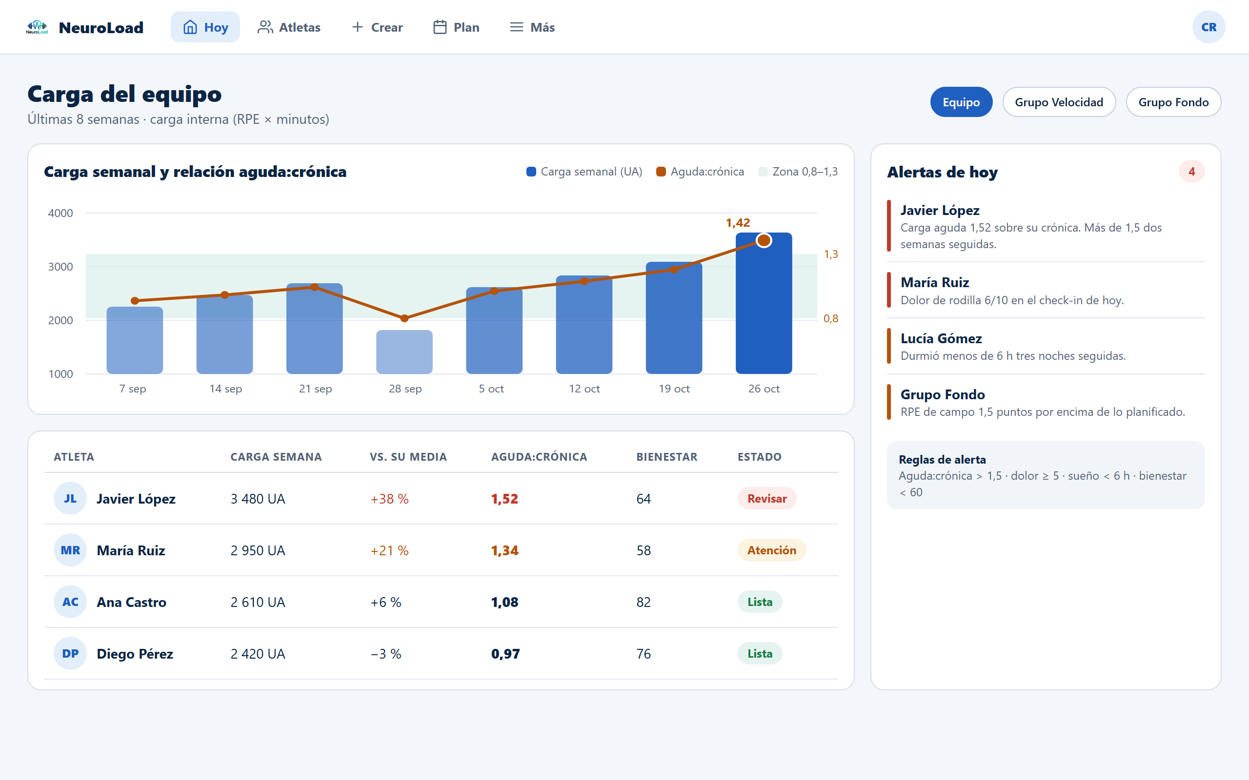1249x780 pixels.
Task: Select the Equipo filter pill
Action: point(961,102)
